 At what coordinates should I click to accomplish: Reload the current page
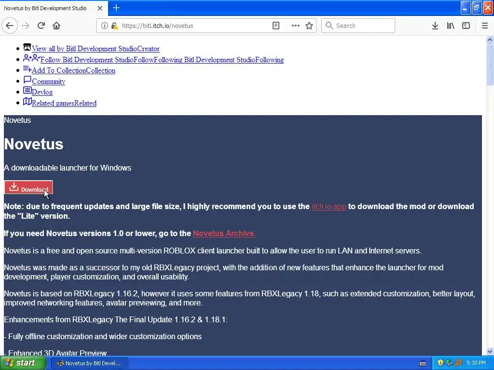41,26
